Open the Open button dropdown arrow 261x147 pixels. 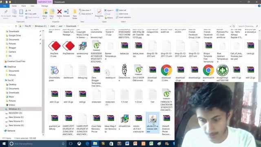pyautogui.click(x=113, y=10)
